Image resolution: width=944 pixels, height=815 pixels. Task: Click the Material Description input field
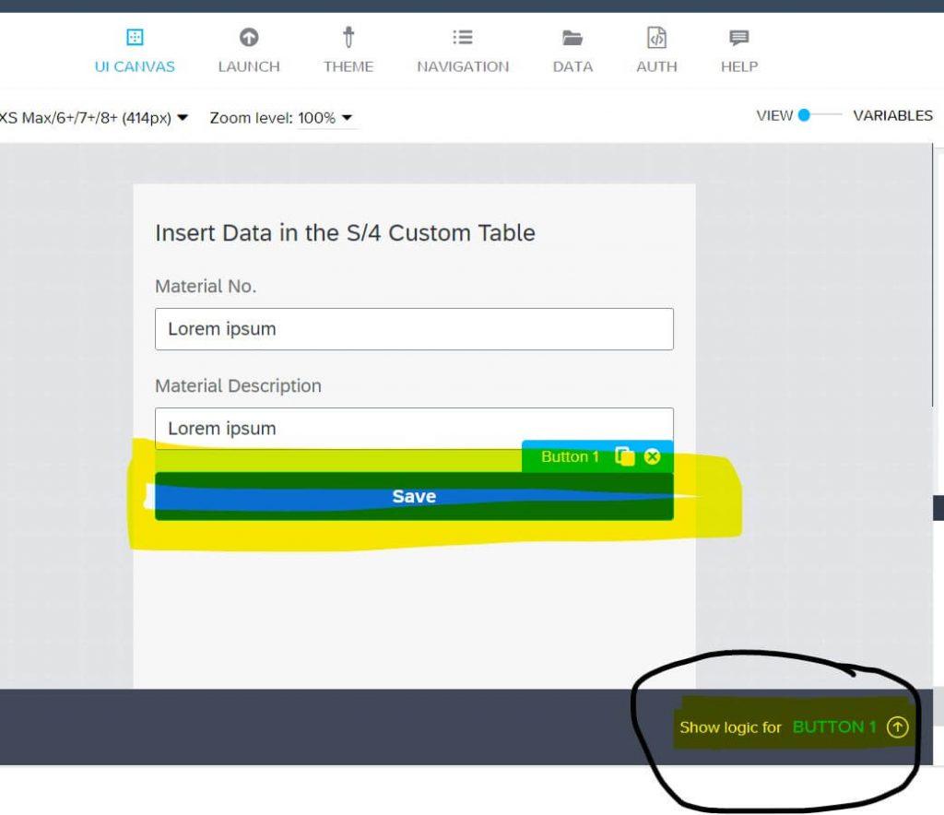coord(414,428)
